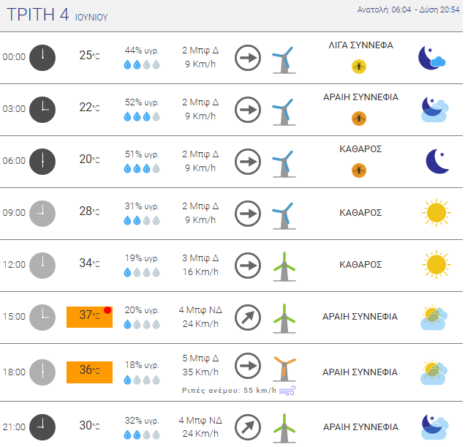The image size is (465, 447).
Task: Click the green wind turbine at 12:00
Action: point(284,266)
